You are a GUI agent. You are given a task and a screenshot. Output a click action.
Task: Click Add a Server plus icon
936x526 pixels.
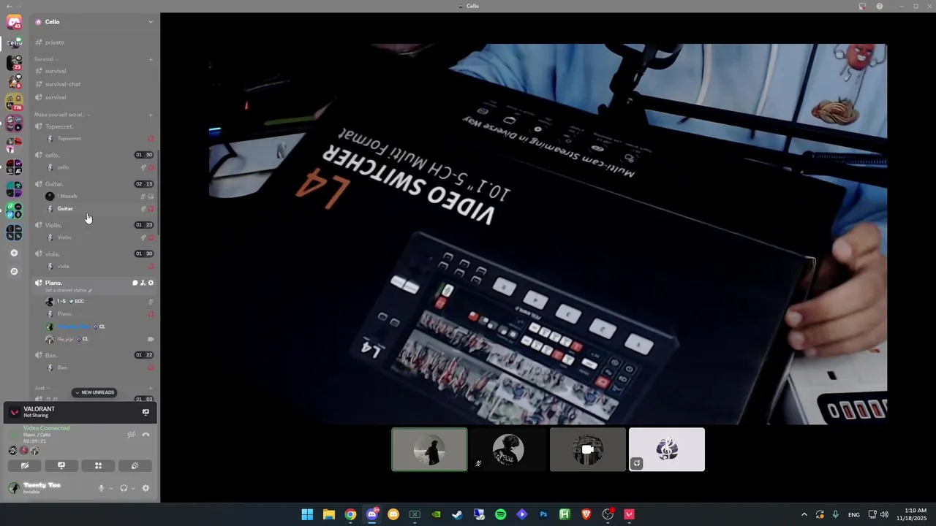(14, 253)
